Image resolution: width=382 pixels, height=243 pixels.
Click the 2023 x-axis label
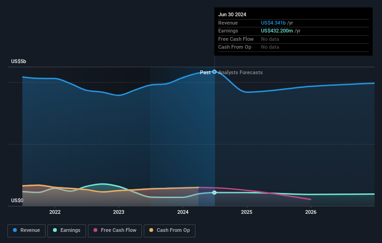tap(119, 212)
